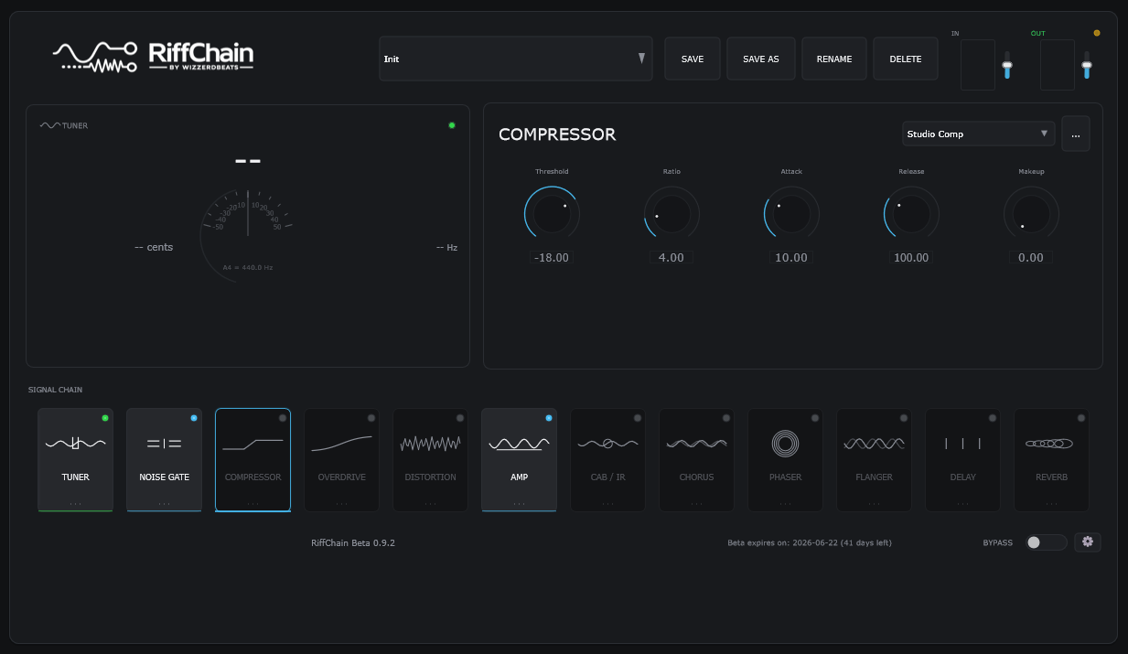The image size is (1128, 654).
Task: Enable the Phaser power LED
Action: coord(814,418)
